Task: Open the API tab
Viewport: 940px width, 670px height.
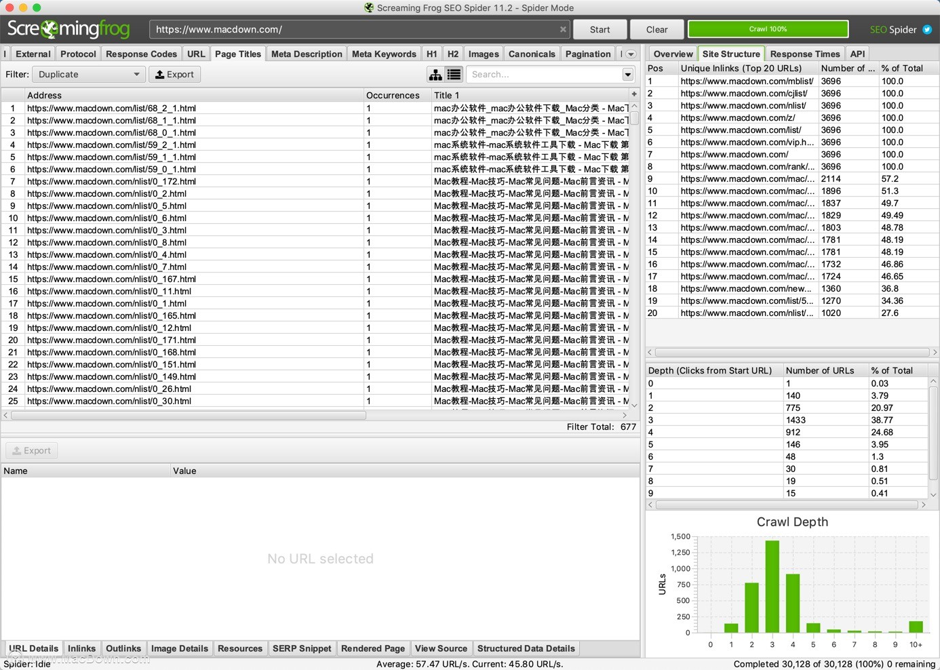Action: pos(857,54)
